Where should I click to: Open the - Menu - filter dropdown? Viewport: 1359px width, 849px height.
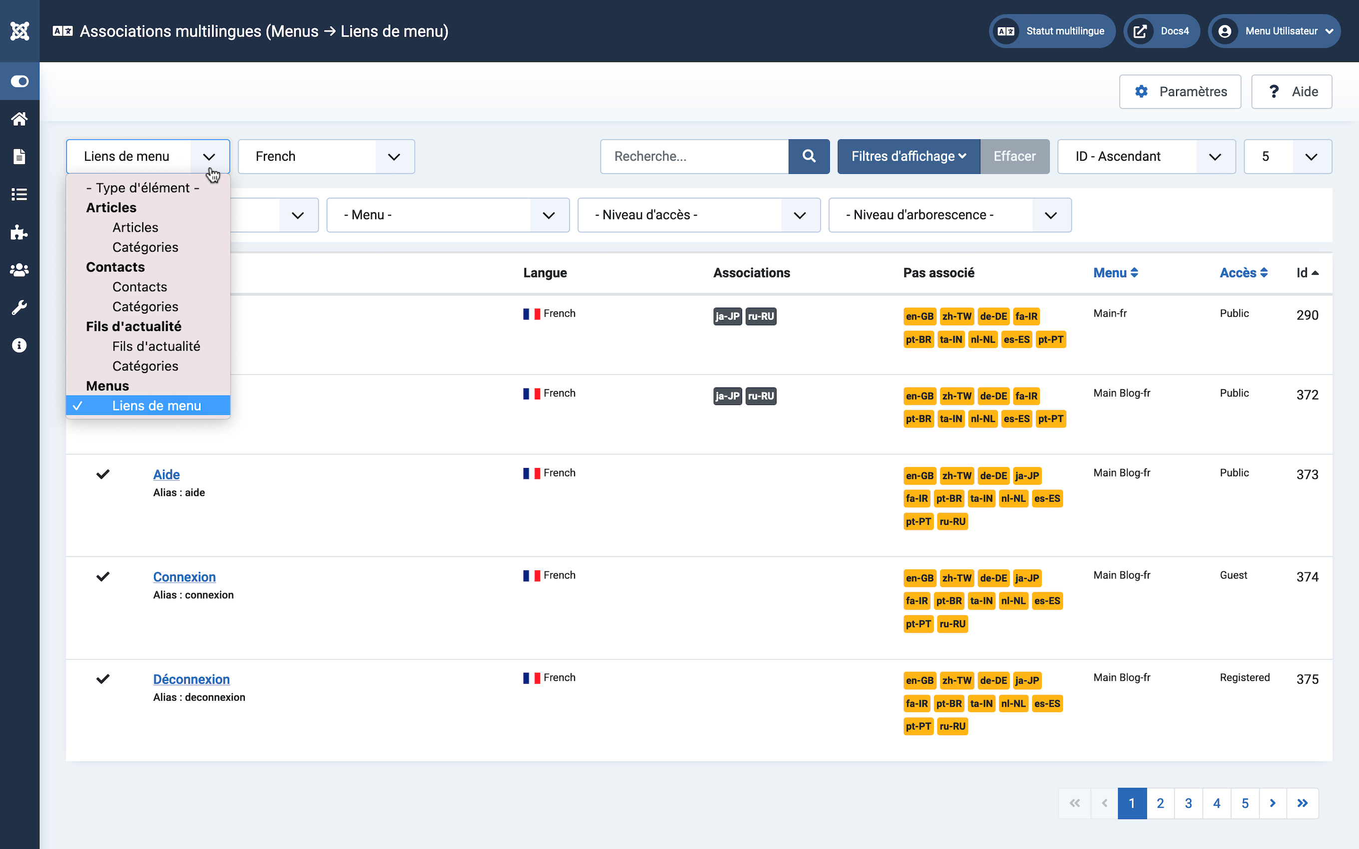click(448, 214)
